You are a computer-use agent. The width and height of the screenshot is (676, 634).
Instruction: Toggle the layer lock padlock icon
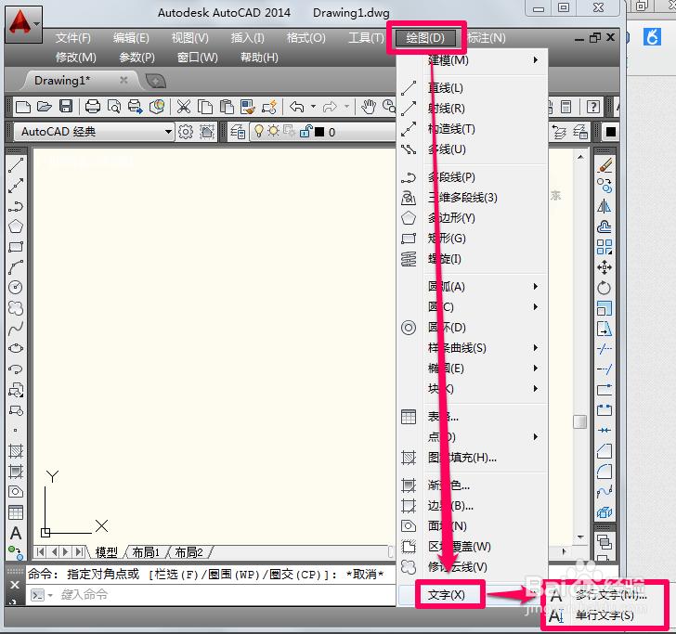(x=305, y=131)
